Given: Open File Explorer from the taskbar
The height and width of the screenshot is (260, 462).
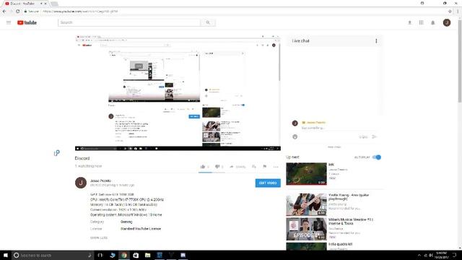Looking at the screenshot, I should click(x=147, y=255).
